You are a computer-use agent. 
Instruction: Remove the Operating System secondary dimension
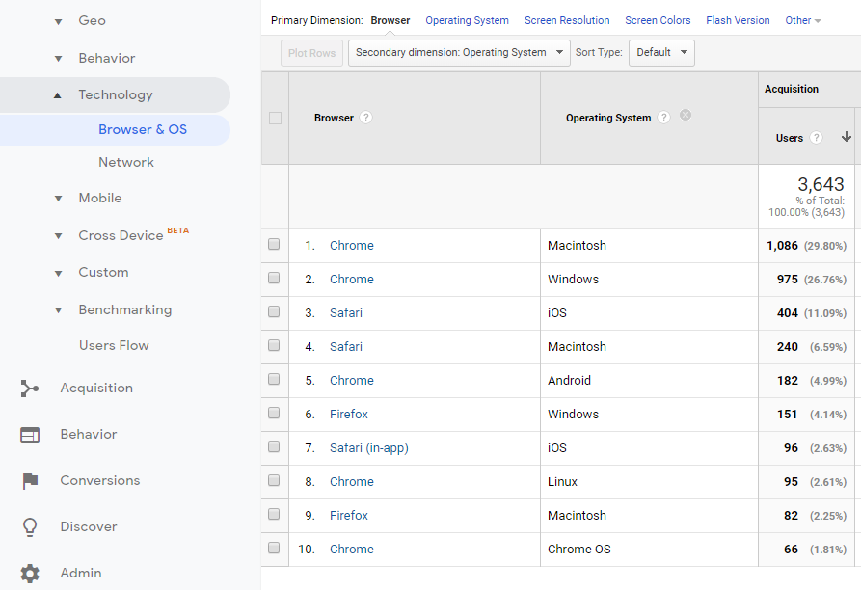click(x=686, y=116)
